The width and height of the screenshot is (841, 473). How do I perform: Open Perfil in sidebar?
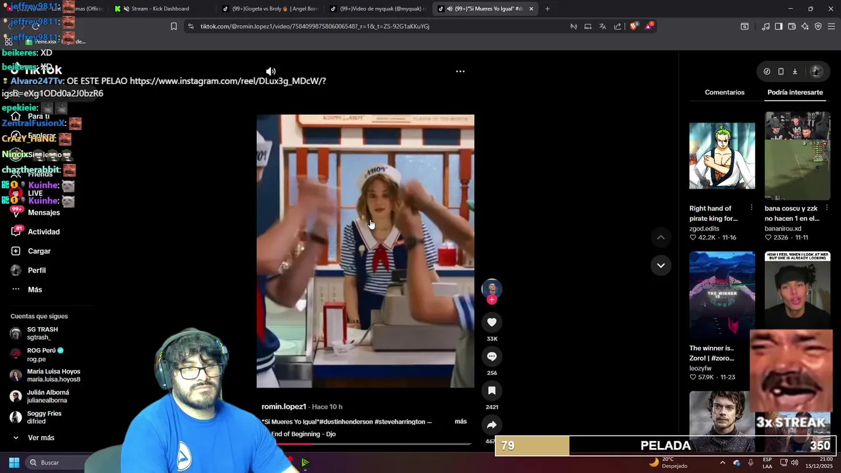click(37, 270)
